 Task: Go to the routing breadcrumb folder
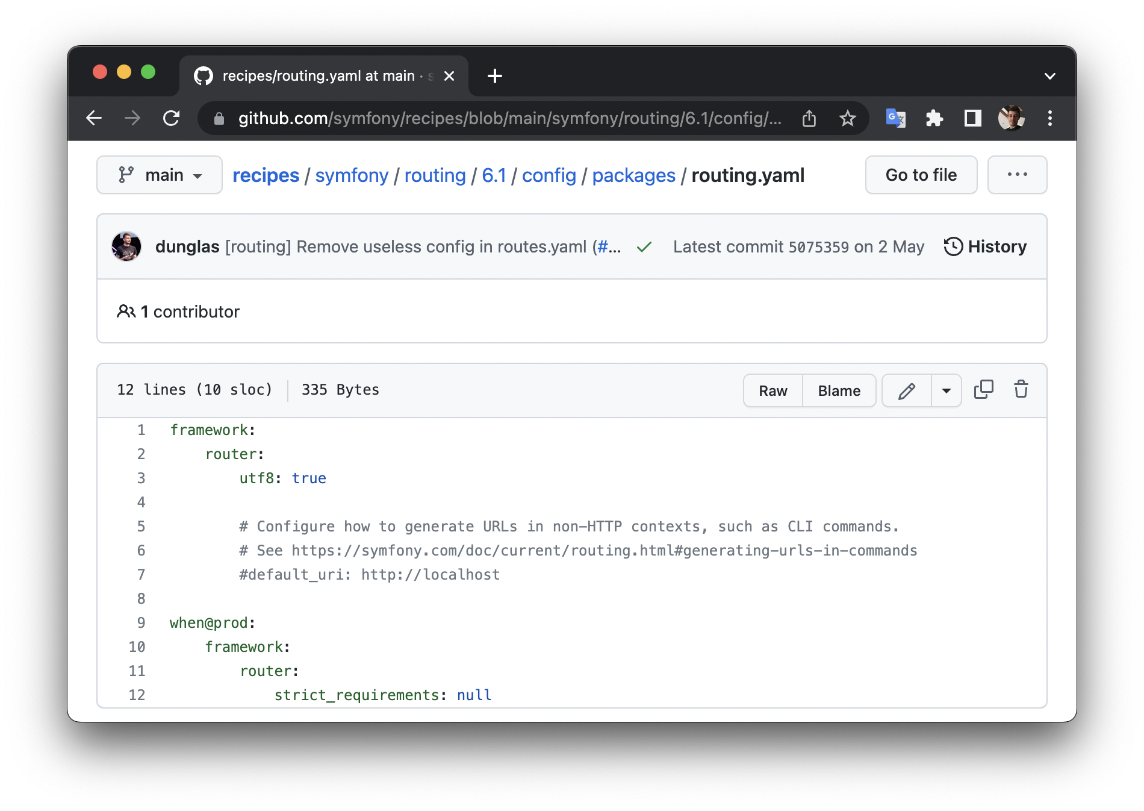(x=435, y=175)
